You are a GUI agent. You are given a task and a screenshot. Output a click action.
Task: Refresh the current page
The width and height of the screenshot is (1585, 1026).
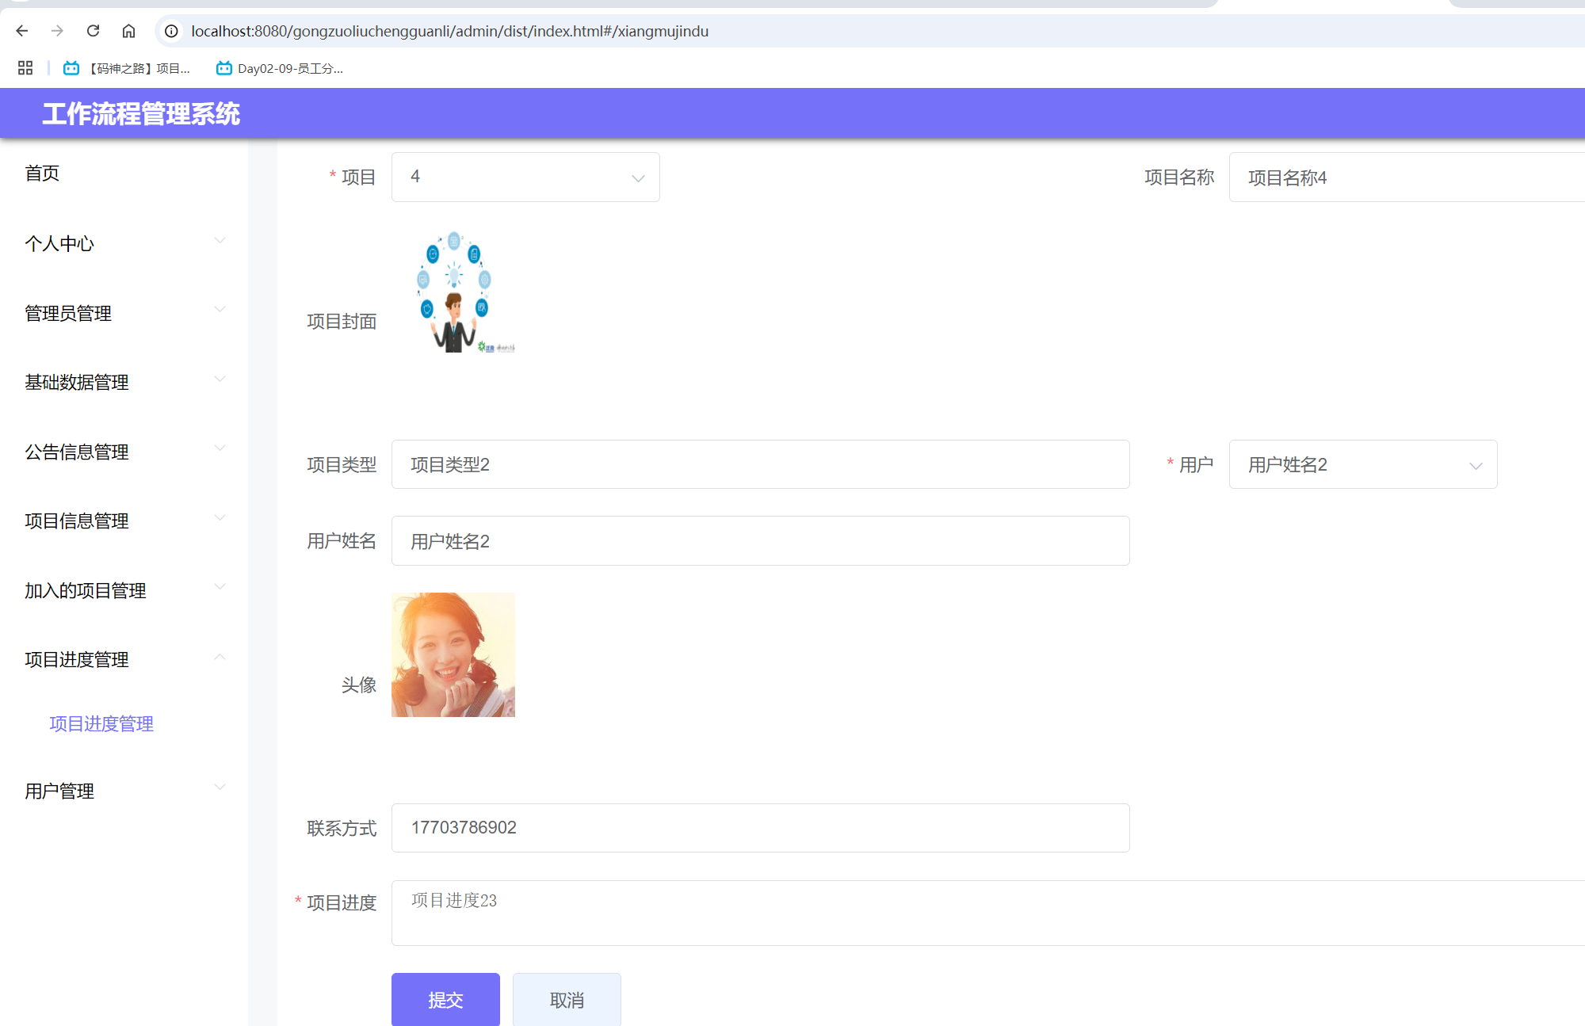[93, 31]
